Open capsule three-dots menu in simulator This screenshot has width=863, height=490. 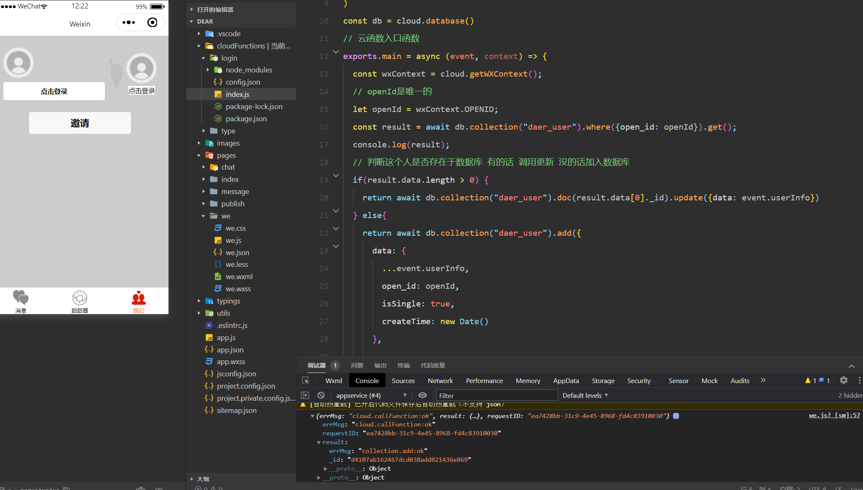tap(128, 22)
